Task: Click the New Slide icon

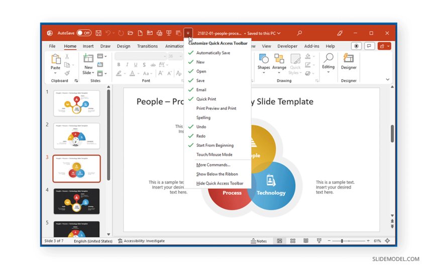Action: point(88,60)
